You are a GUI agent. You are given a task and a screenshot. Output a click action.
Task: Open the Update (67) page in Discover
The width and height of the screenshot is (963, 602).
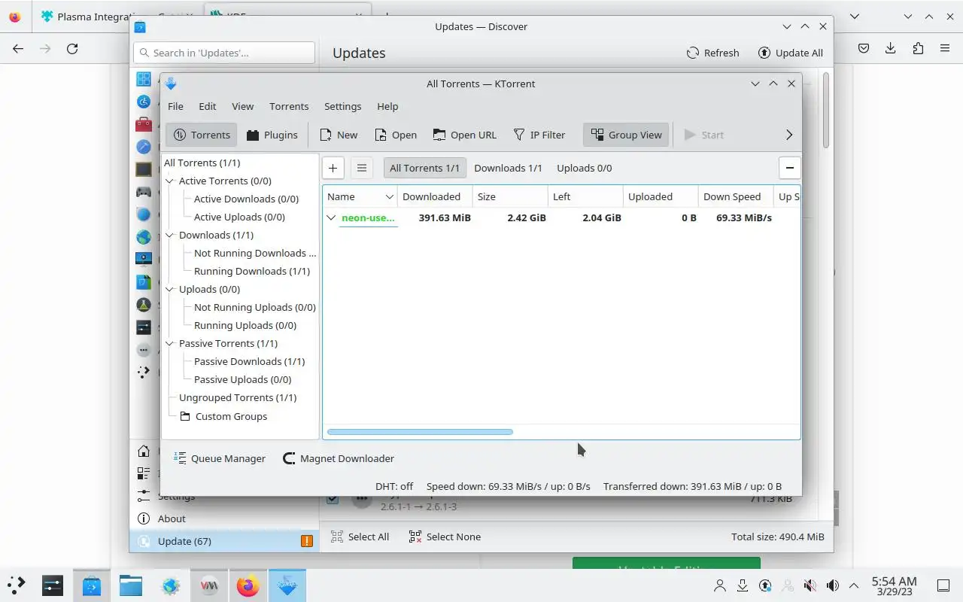224,541
